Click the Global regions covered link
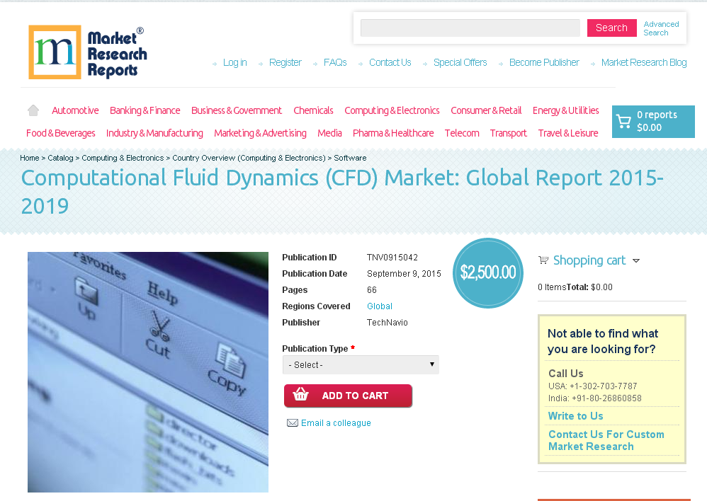This screenshot has height=501, width=707. click(x=380, y=306)
